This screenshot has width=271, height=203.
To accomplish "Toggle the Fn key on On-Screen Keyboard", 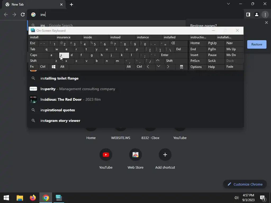I will [34, 67].
